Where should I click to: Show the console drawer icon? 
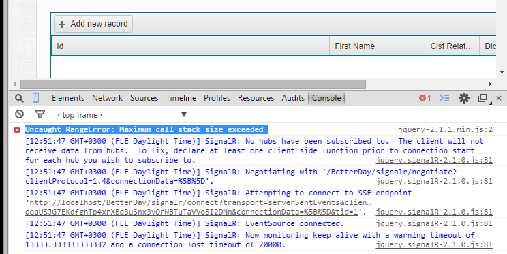pyautogui.click(x=444, y=98)
